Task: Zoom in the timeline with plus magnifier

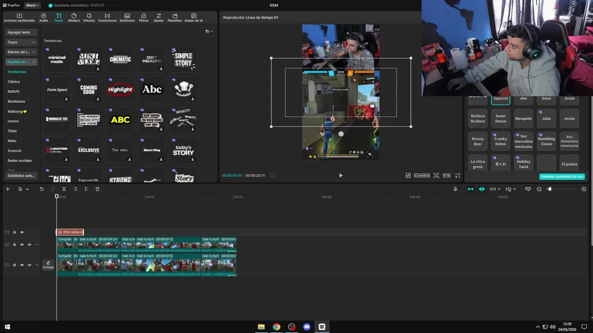Action: (x=584, y=189)
